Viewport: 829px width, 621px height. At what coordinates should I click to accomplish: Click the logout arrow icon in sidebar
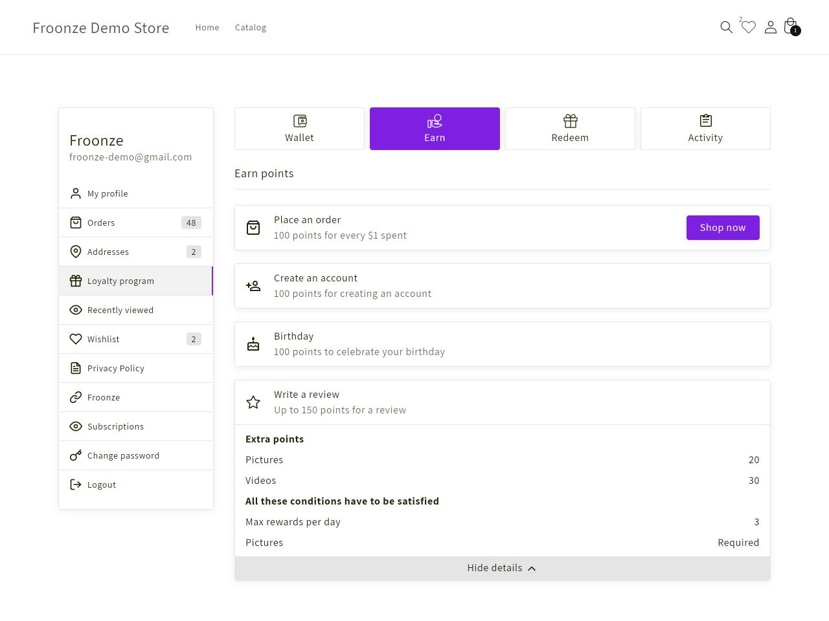76,485
